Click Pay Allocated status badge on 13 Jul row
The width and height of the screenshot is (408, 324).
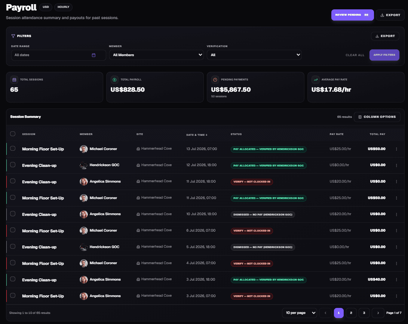coord(269,149)
